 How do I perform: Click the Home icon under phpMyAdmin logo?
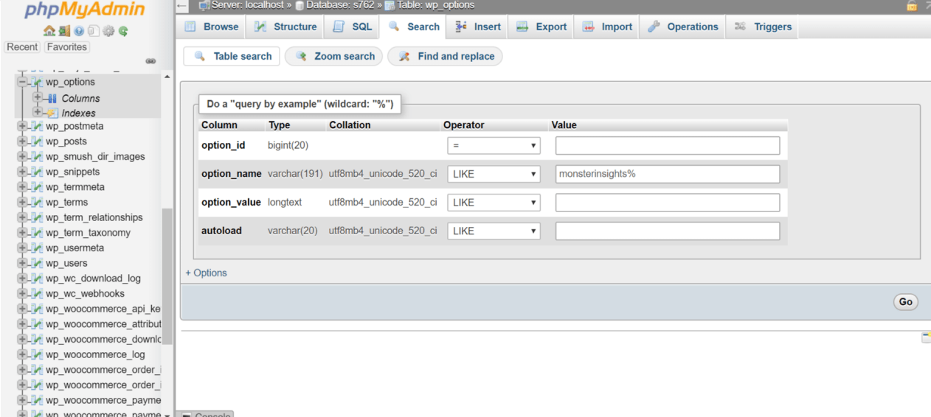(49, 31)
